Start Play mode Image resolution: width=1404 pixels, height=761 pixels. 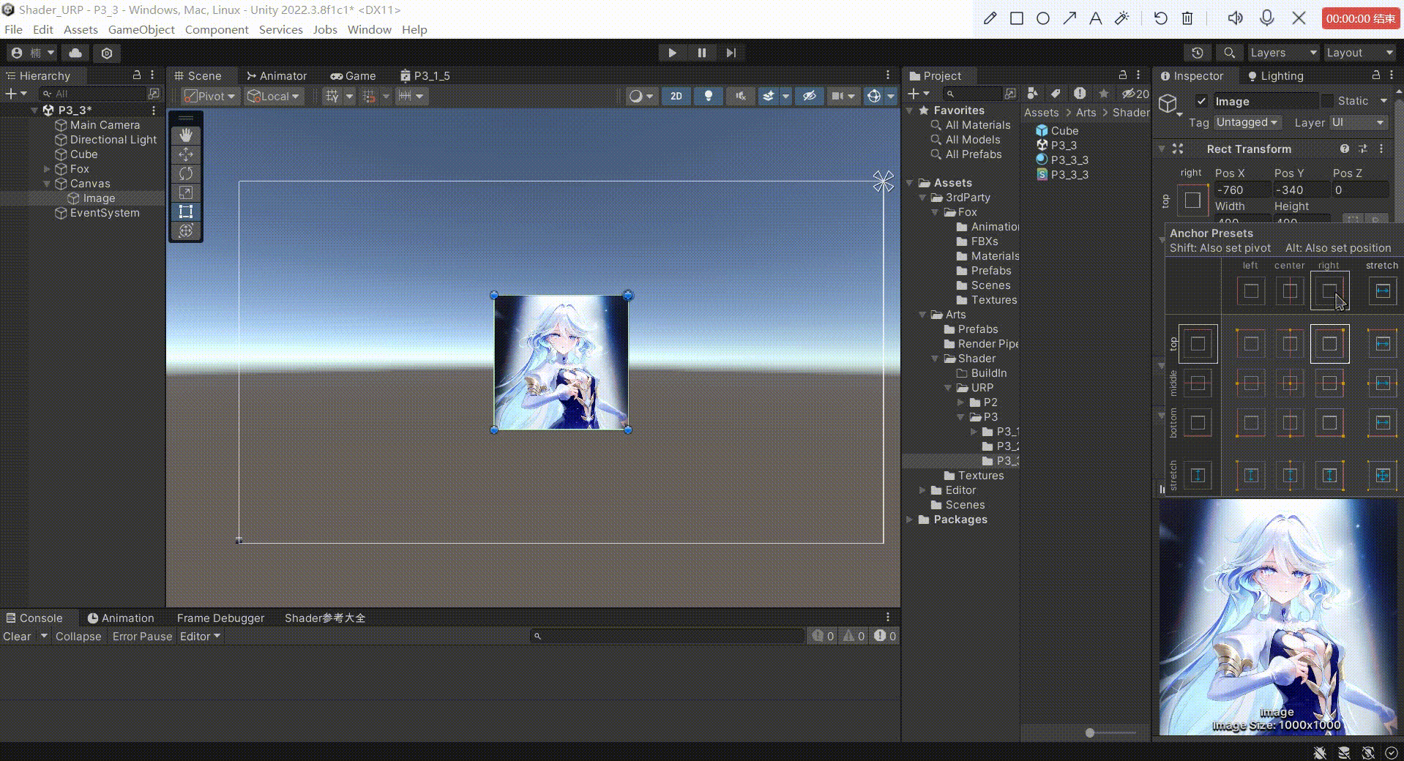pos(672,53)
